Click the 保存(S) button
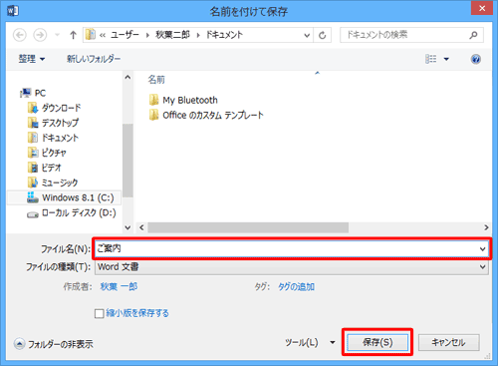The image size is (498, 366). click(377, 342)
